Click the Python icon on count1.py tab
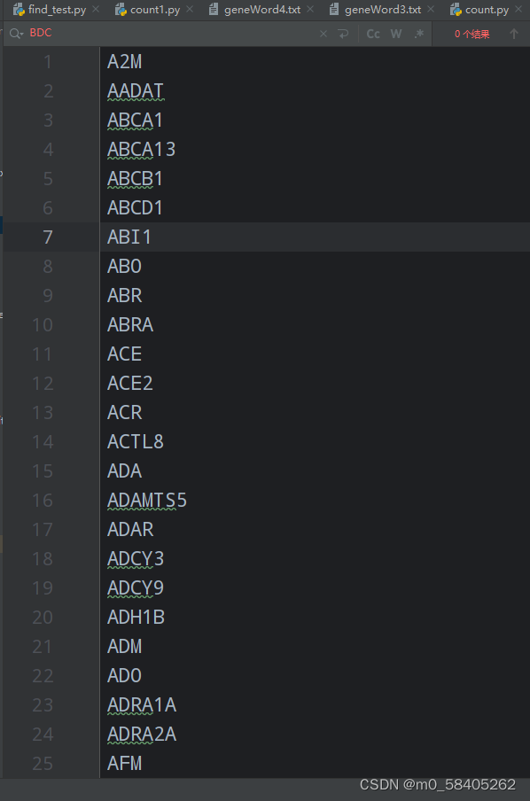Image resolution: width=530 pixels, height=801 pixels. click(121, 10)
